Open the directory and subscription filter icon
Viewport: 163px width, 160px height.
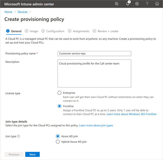[117, 4]
